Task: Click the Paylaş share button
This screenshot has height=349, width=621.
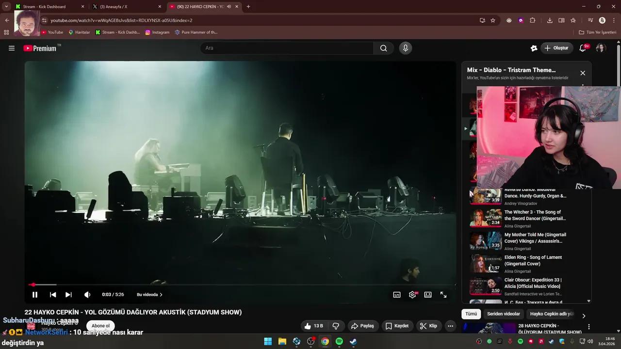Action: [362, 326]
